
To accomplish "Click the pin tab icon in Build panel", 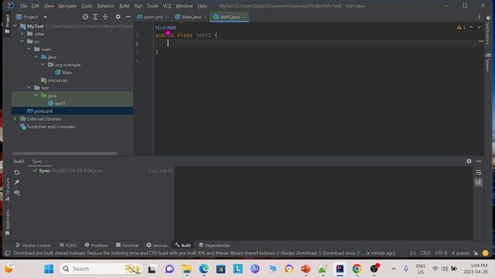I will tap(17, 182).
